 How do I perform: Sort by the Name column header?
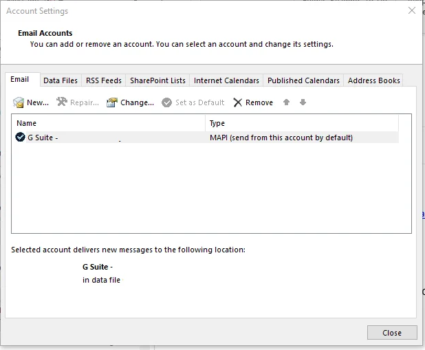pos(109,123)
